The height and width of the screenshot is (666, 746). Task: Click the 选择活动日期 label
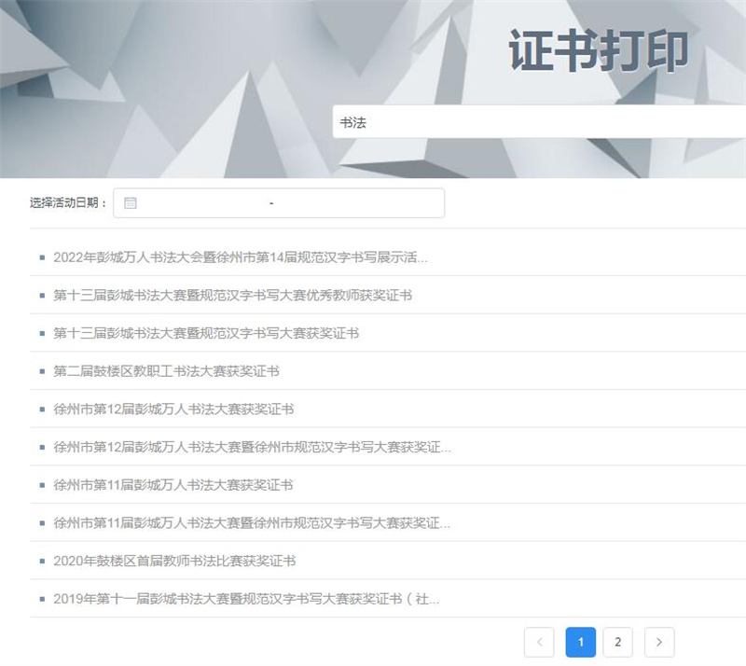click(69, 203)
